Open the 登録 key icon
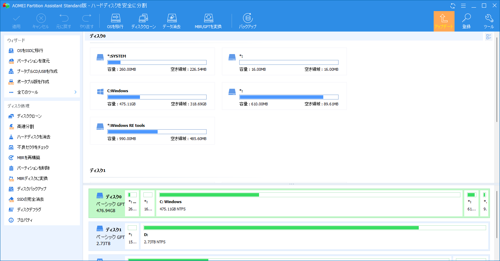The image size is (500, 261). coord(466,21)
